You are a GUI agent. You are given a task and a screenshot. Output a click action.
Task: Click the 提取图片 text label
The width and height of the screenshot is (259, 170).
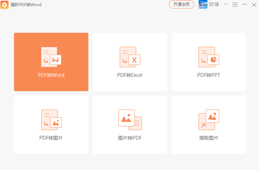pos(208,138)
